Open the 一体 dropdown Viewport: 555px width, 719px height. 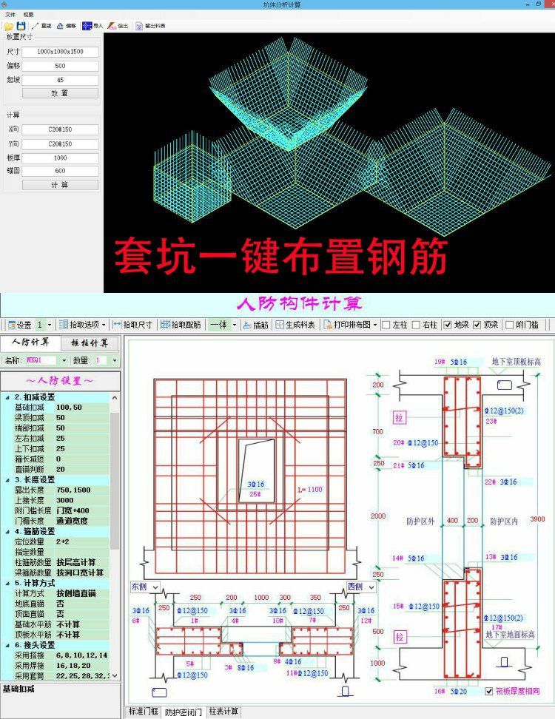(x=235, y=325)
